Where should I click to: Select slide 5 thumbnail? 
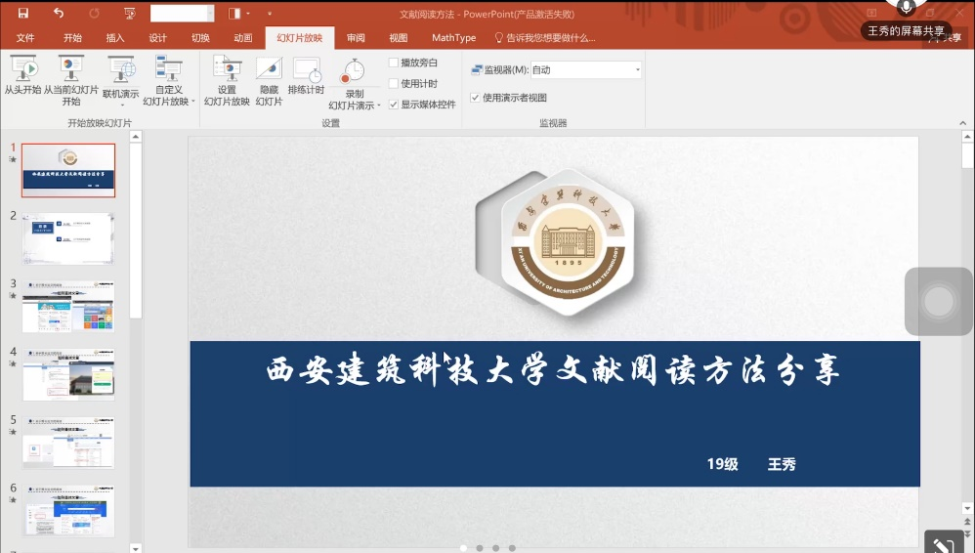click(x=68, y=443)
